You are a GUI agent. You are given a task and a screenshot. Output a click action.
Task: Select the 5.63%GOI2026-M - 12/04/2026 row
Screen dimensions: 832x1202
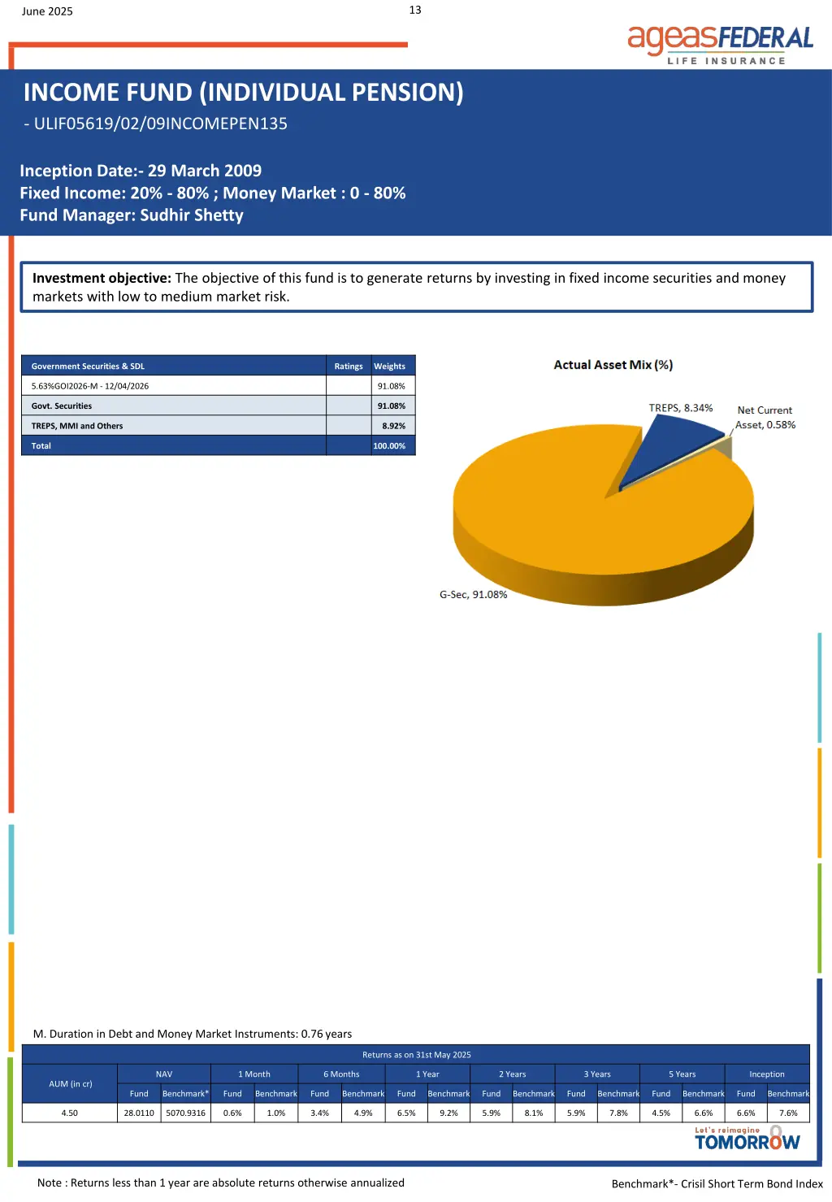(x=218, y=386)
